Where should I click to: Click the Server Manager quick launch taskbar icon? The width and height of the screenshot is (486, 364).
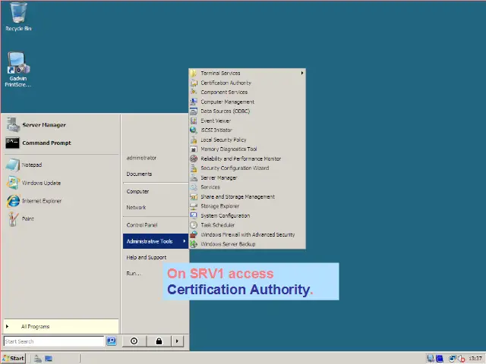click(x=38, y=359)
